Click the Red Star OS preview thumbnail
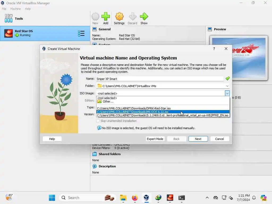Image resolution: width=272 pixels, height=204 pixels. (x=239, y=58)
